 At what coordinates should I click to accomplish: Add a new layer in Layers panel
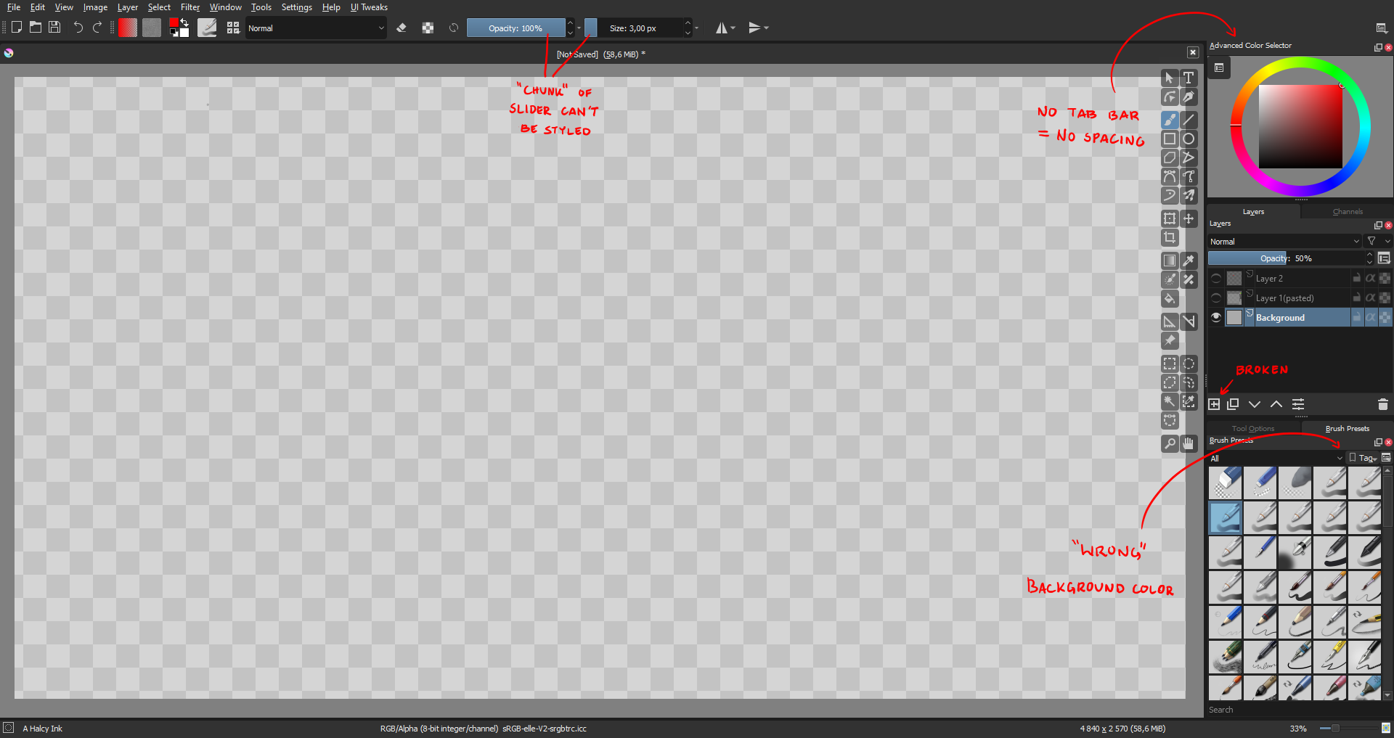1214,404
